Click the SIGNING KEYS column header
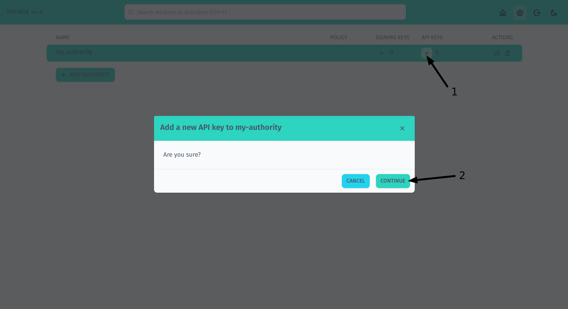 [x=393, y=38]
